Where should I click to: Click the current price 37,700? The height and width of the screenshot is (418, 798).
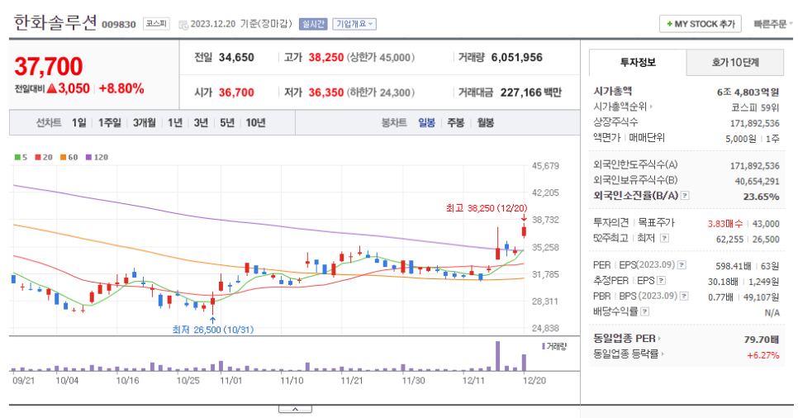(x=49, y=67)
